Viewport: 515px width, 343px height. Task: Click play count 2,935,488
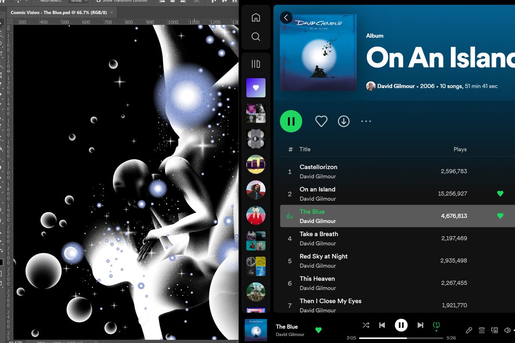click(x=454, y=261)
